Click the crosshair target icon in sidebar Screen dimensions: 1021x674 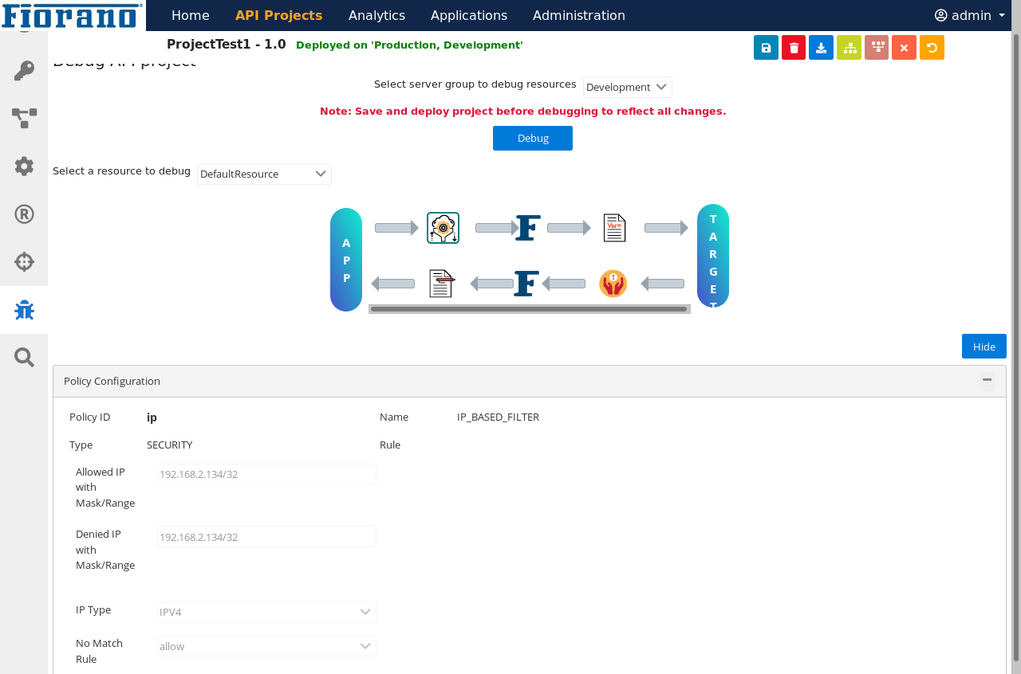[24, 261]
